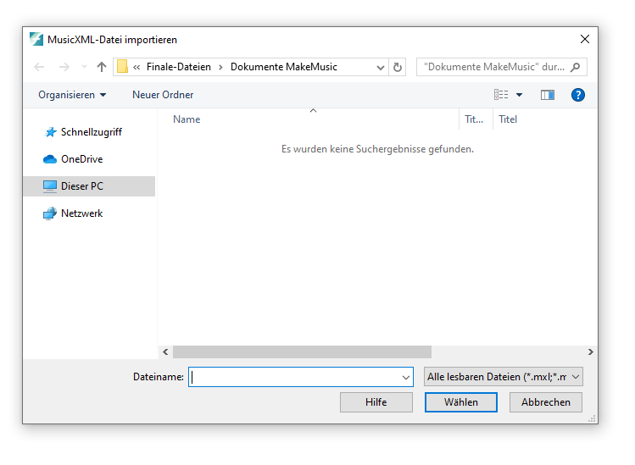Select Dieser PC in the sidebar
Viewport: 635px width, 465px height.
pos(89,186)
